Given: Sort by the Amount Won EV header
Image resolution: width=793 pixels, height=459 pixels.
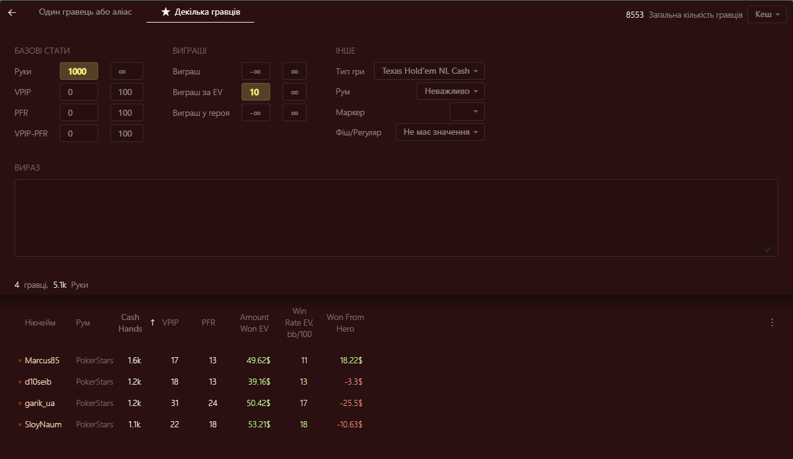Looking at the screenshot, I should tap(254, 322).
